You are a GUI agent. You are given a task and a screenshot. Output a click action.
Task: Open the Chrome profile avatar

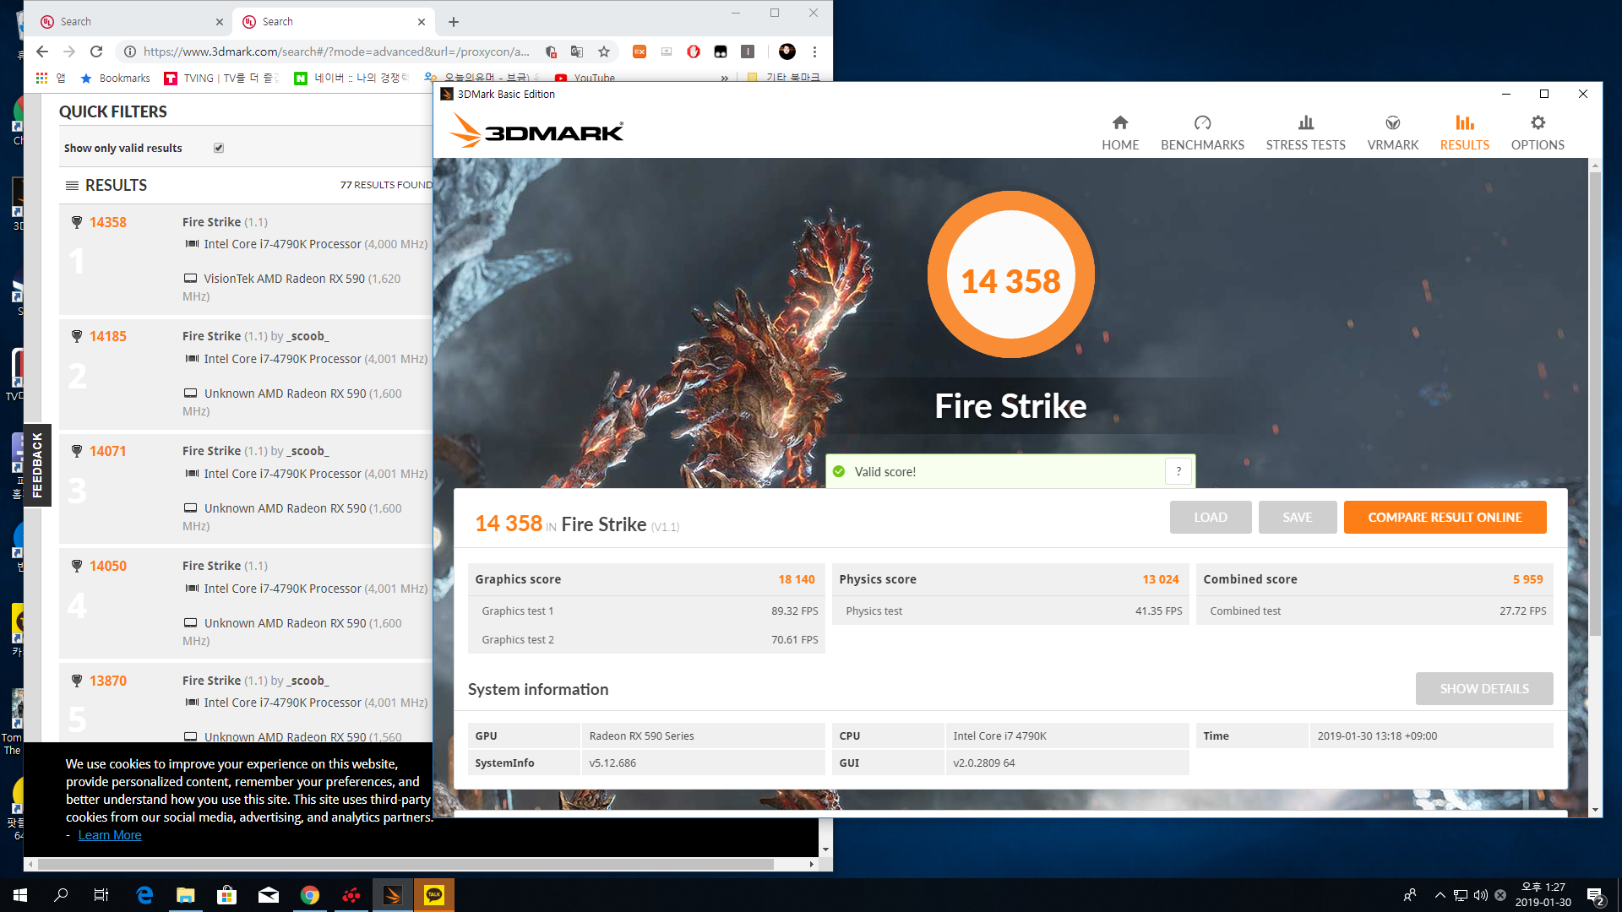click(x=787, y=52)
